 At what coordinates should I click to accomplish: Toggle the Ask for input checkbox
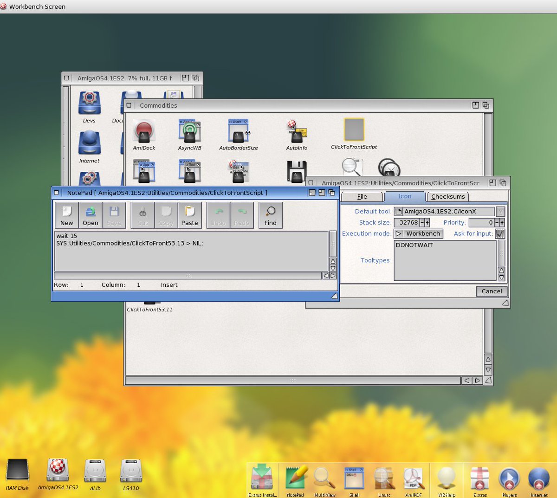500,233
